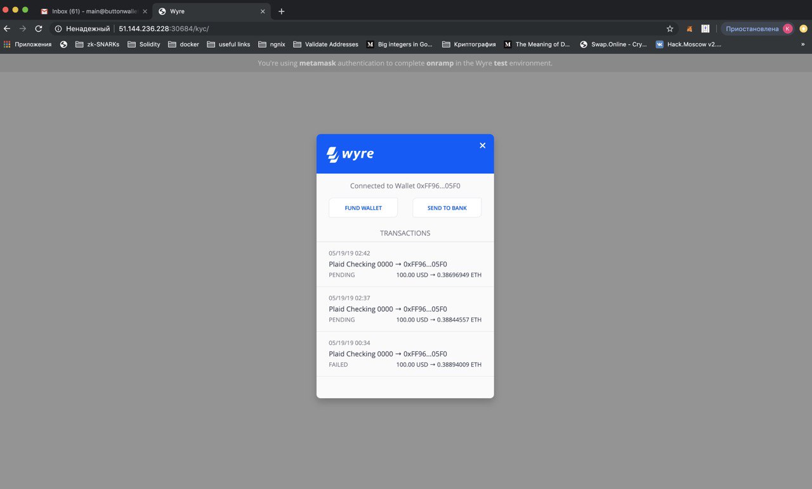Click the address bar URL

click(x=164, y=29)
